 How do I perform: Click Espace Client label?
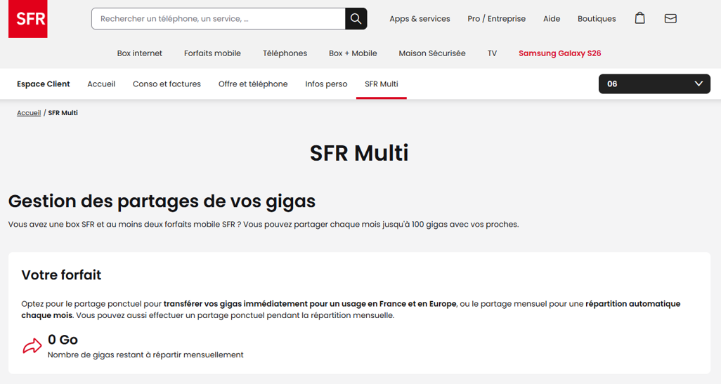tap(44, 84)
